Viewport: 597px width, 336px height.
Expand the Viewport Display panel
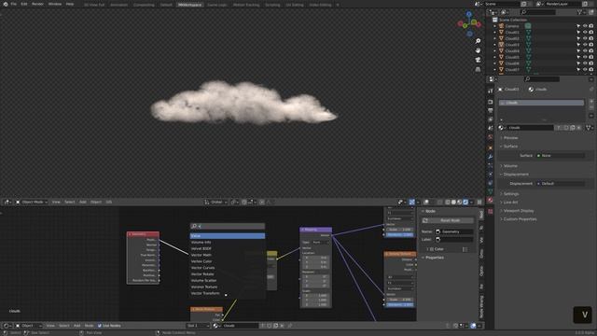pyautogui.click(x=519, y=211)
